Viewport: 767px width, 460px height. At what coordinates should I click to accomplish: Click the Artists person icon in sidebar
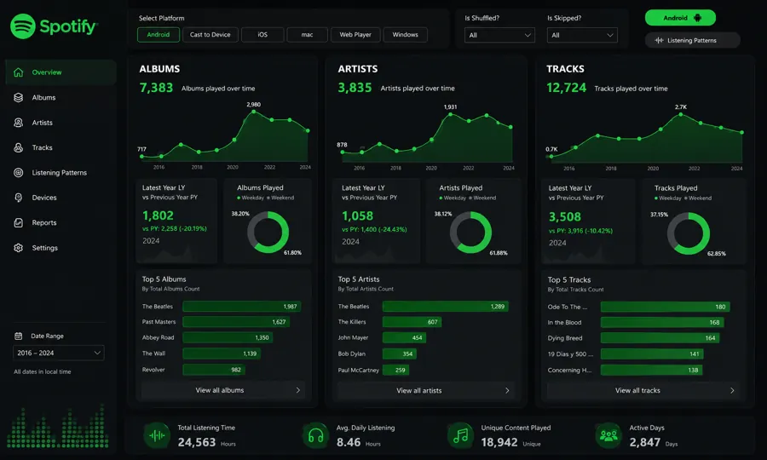point(19,123)
